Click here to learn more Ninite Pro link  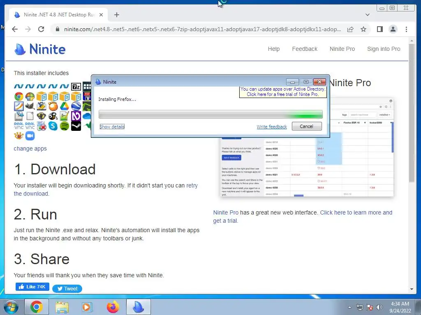(303, 217)
